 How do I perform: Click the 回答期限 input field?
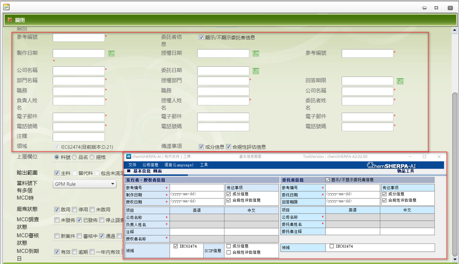368,81
